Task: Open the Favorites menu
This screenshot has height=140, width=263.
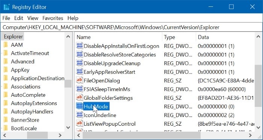Action: click(53, 18)
